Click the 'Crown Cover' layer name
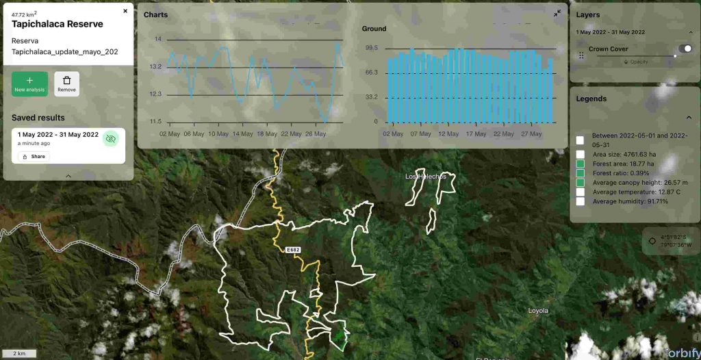The height and width of the screenshot is (360, 701). [x=608, y=49]
